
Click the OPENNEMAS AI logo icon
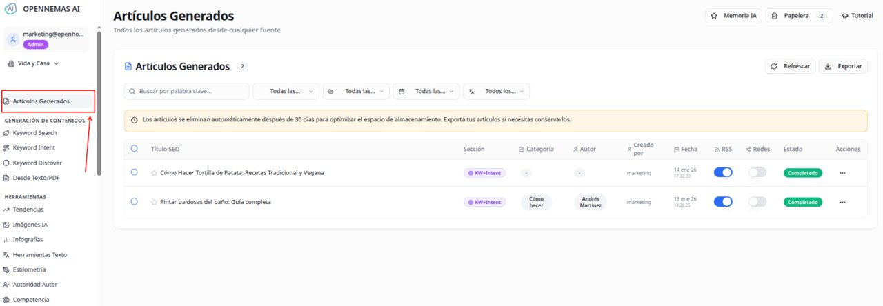[x=10, y=8]
